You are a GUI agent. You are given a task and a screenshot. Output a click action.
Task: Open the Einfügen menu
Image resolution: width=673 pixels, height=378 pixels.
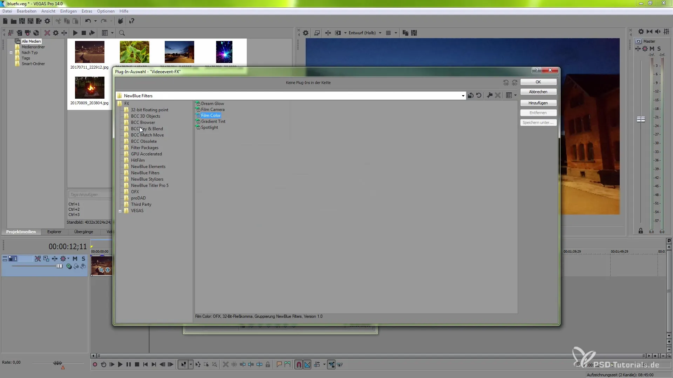pos(68,11)
